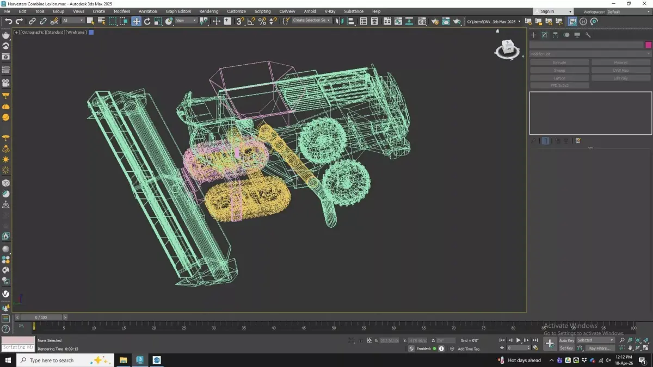The width and height of the screenshot is (653, 367).
Task: Open Render Setup teapot icon
Action: coord(434,21)
